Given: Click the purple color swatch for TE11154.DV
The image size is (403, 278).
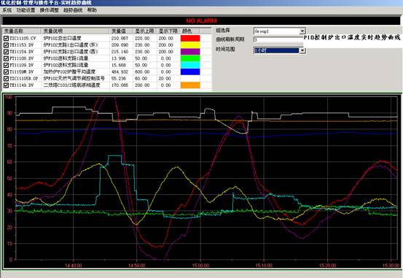Looking at the screenshot, I should 190,52.
